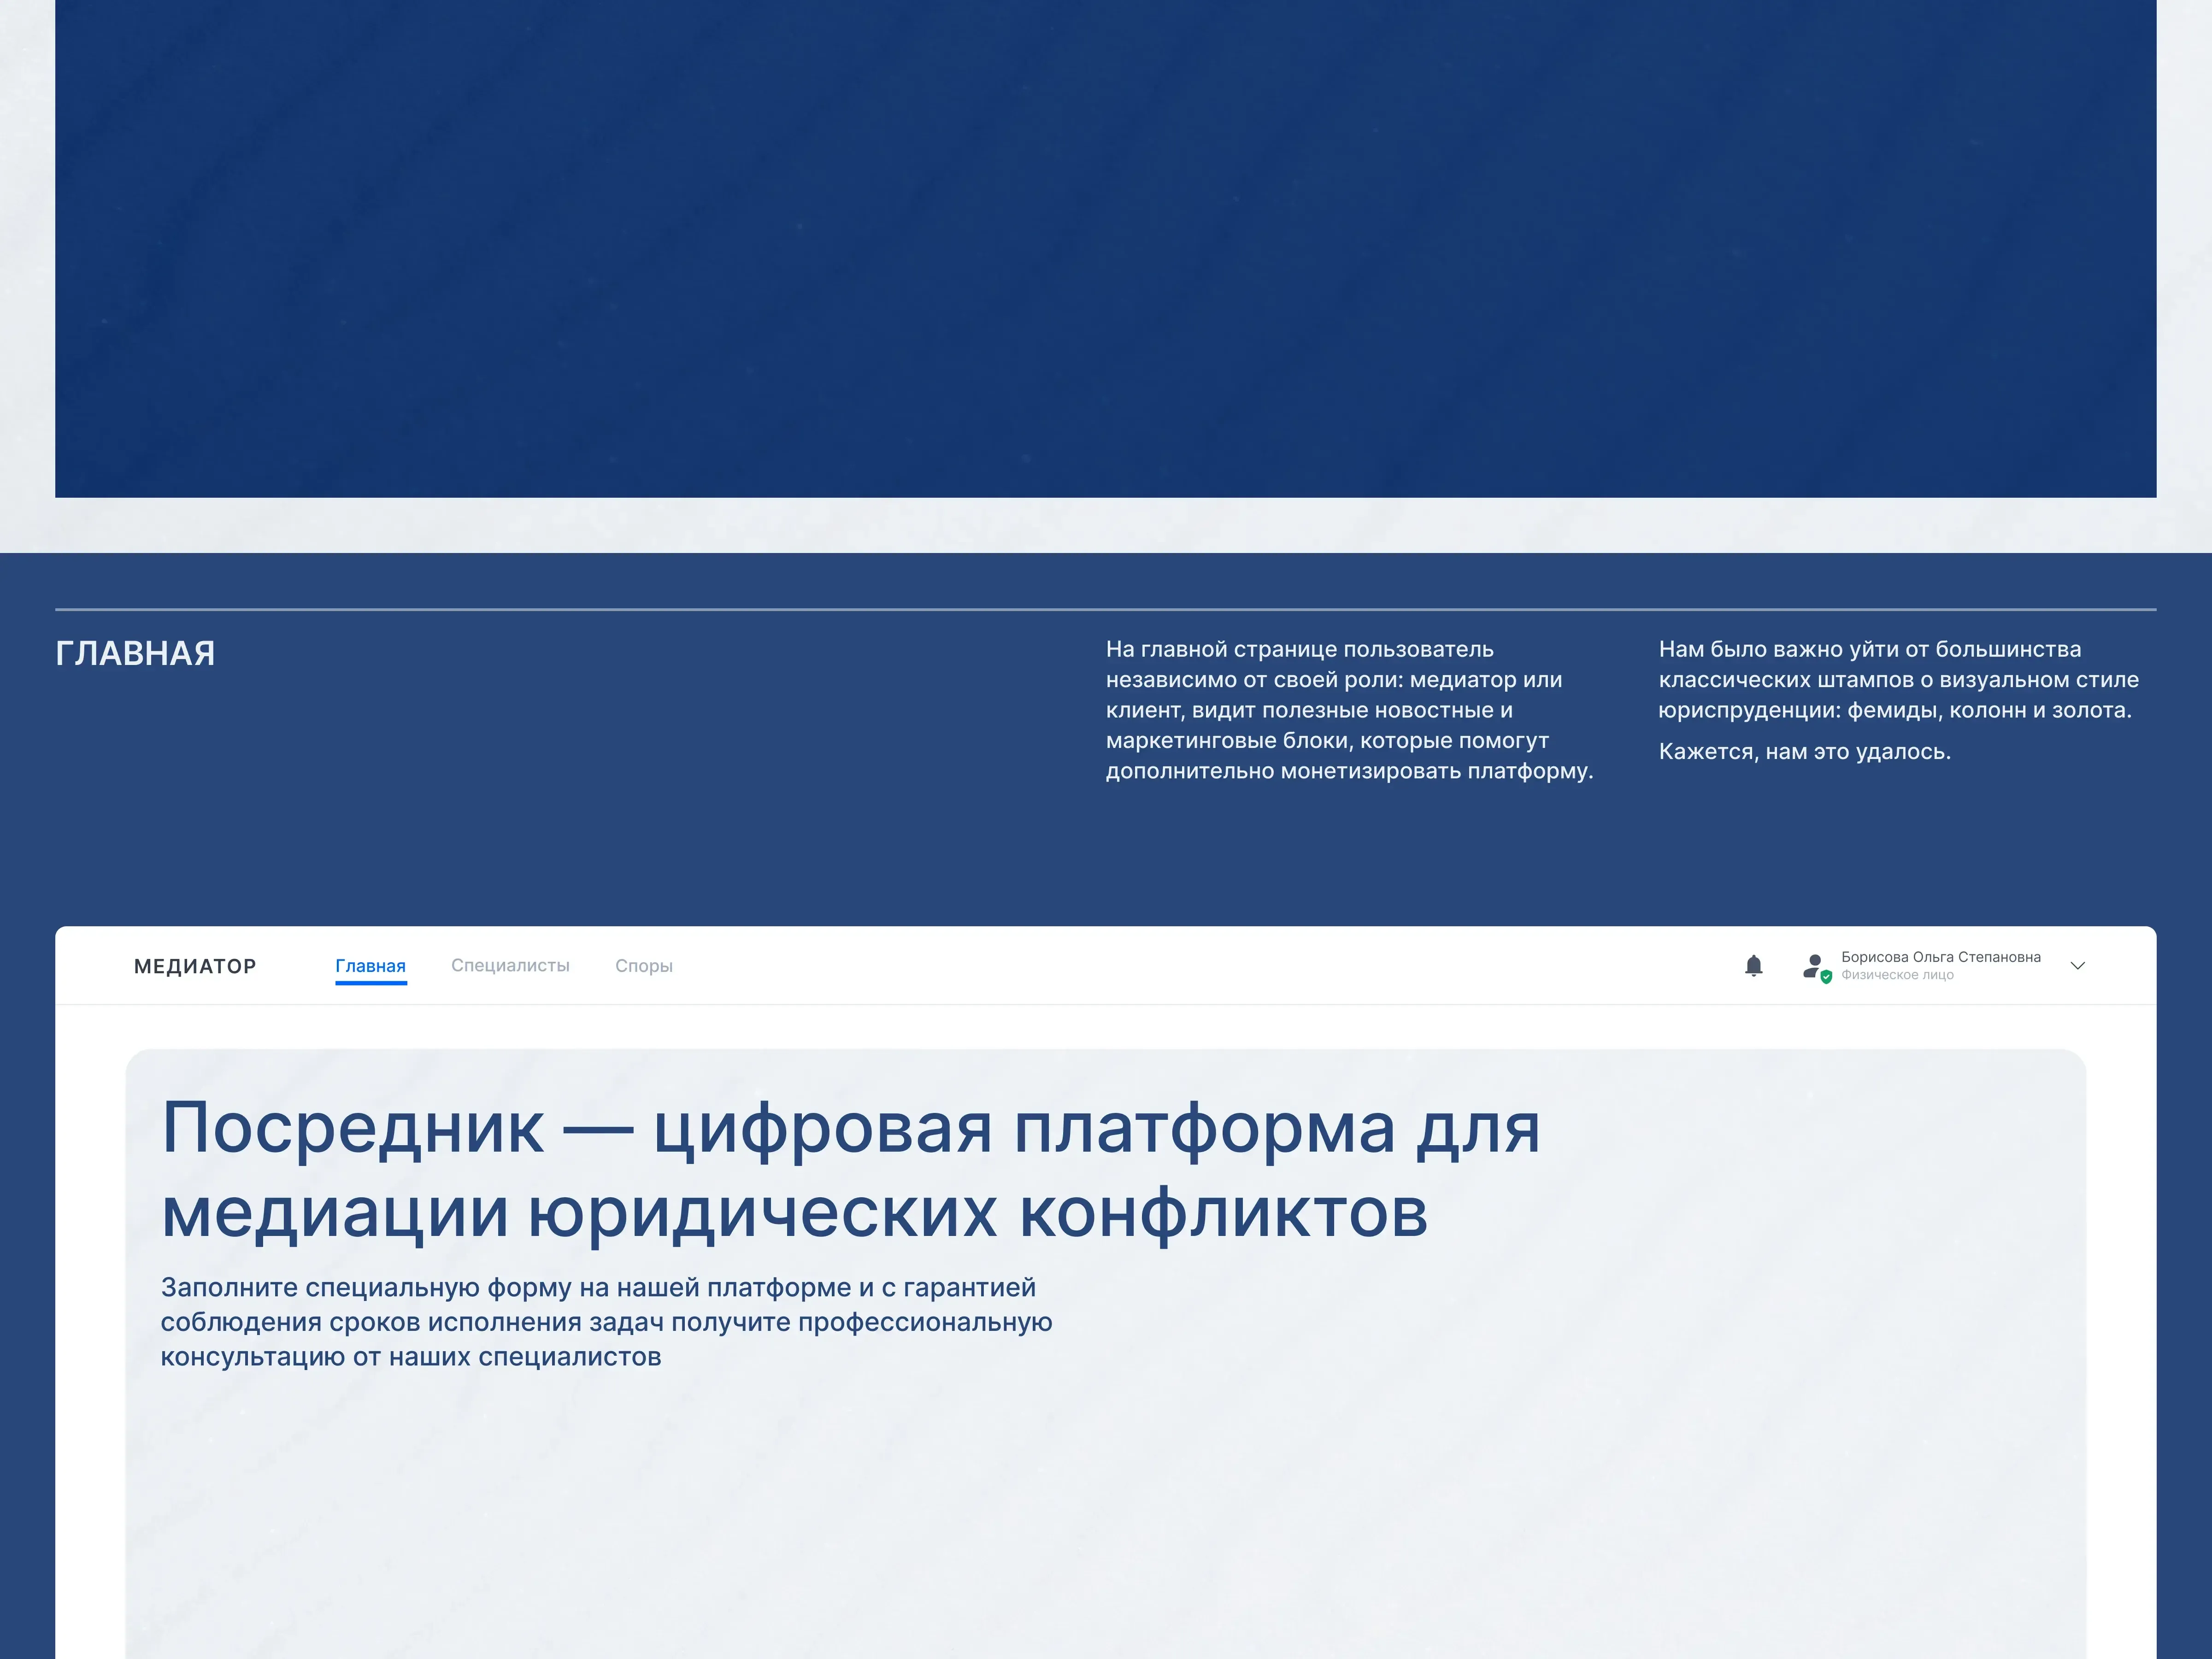Click the МЕДИАТОР logo
2212x1659 pixels.
pyautogui.click(x=196, y=965)
